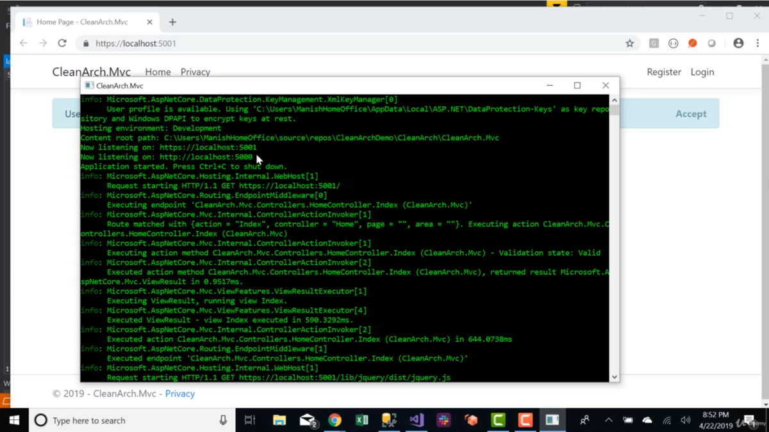769x432 pixels.
Task: Select the Home Page - CleanArch.Mvc tab
Action: 87,22
